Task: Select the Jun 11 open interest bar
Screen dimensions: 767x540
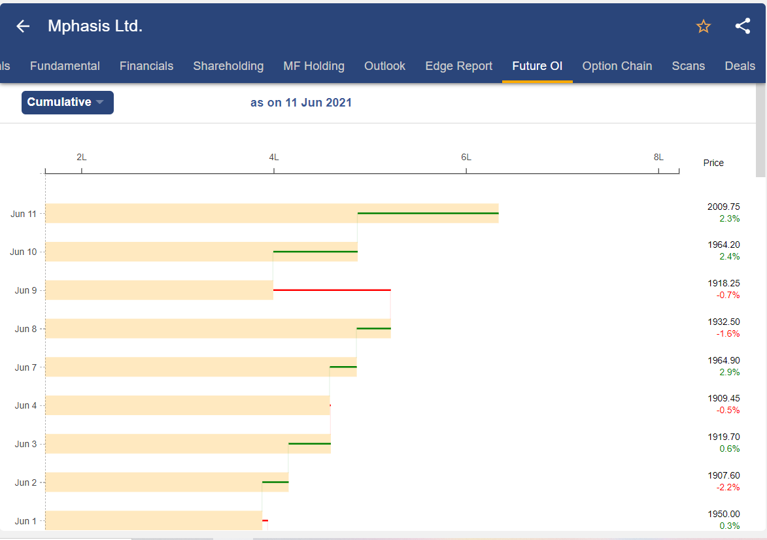Action: tap(262, 212)
